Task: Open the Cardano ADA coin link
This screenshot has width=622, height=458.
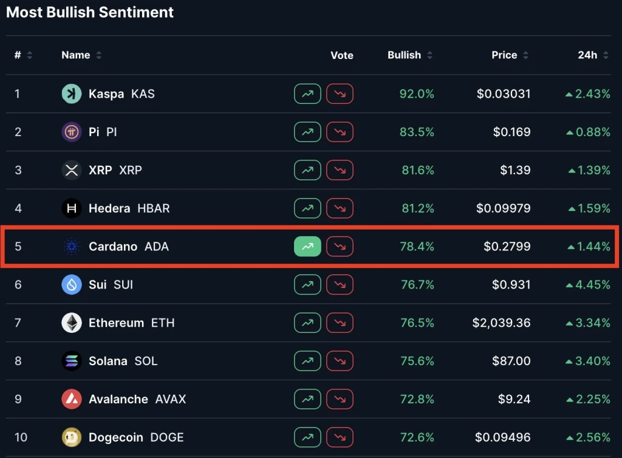Action: pos(128,247)
